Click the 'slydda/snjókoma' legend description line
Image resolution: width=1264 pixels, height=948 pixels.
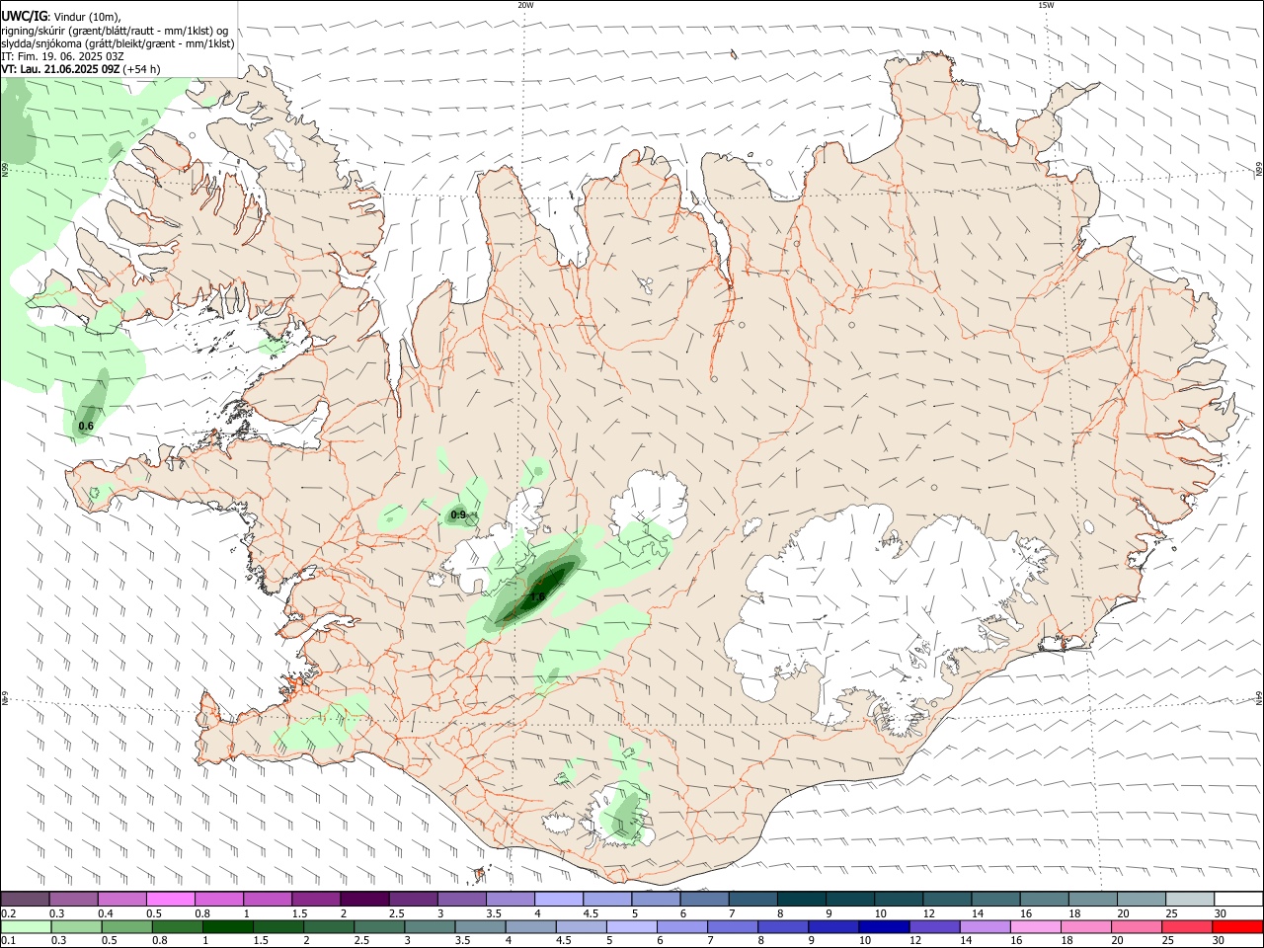[x=118, y=43]
